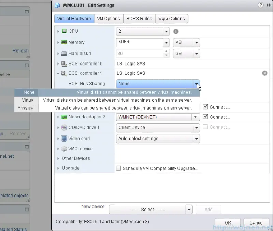Choose Physical bus sharing option
Image resolution: width=273 pixels, height=231 pixels.
pos(26,108)
